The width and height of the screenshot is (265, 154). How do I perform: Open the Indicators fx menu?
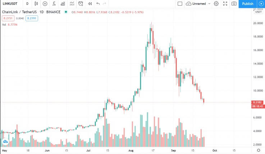coord(54,4)
